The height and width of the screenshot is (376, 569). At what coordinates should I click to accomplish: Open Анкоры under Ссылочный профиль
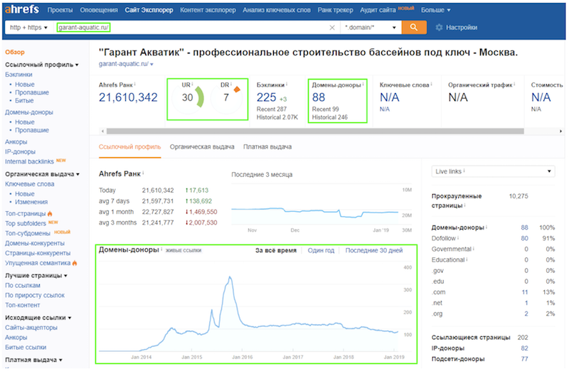coord(16,141)
